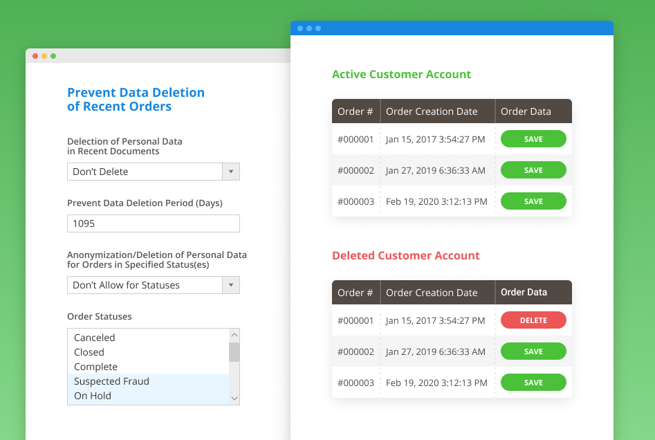The width and height of the screenshot is (655, 440).
Task: Click SAVE for deleted account order #000003
Action: 533,383
